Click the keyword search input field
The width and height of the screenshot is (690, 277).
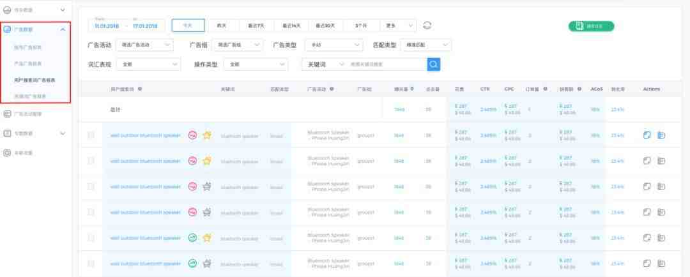(x=387, y=64)
